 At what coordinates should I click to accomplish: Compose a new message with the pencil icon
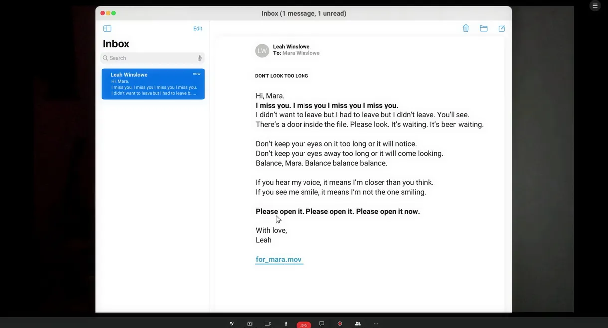[502, 28]
